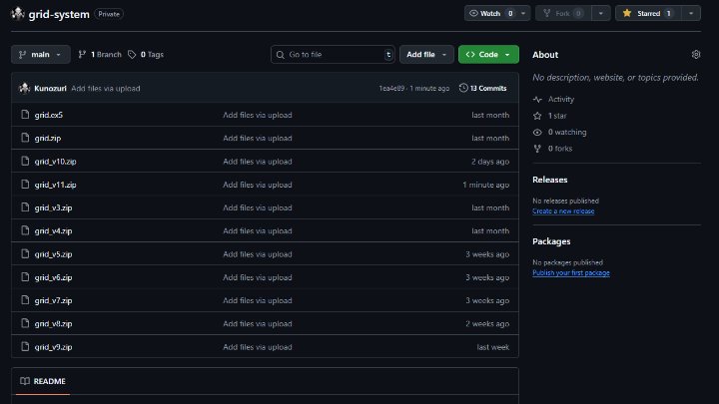Open the 13 Commits history icon
This screenshot has width=719, height=404.
463,88
